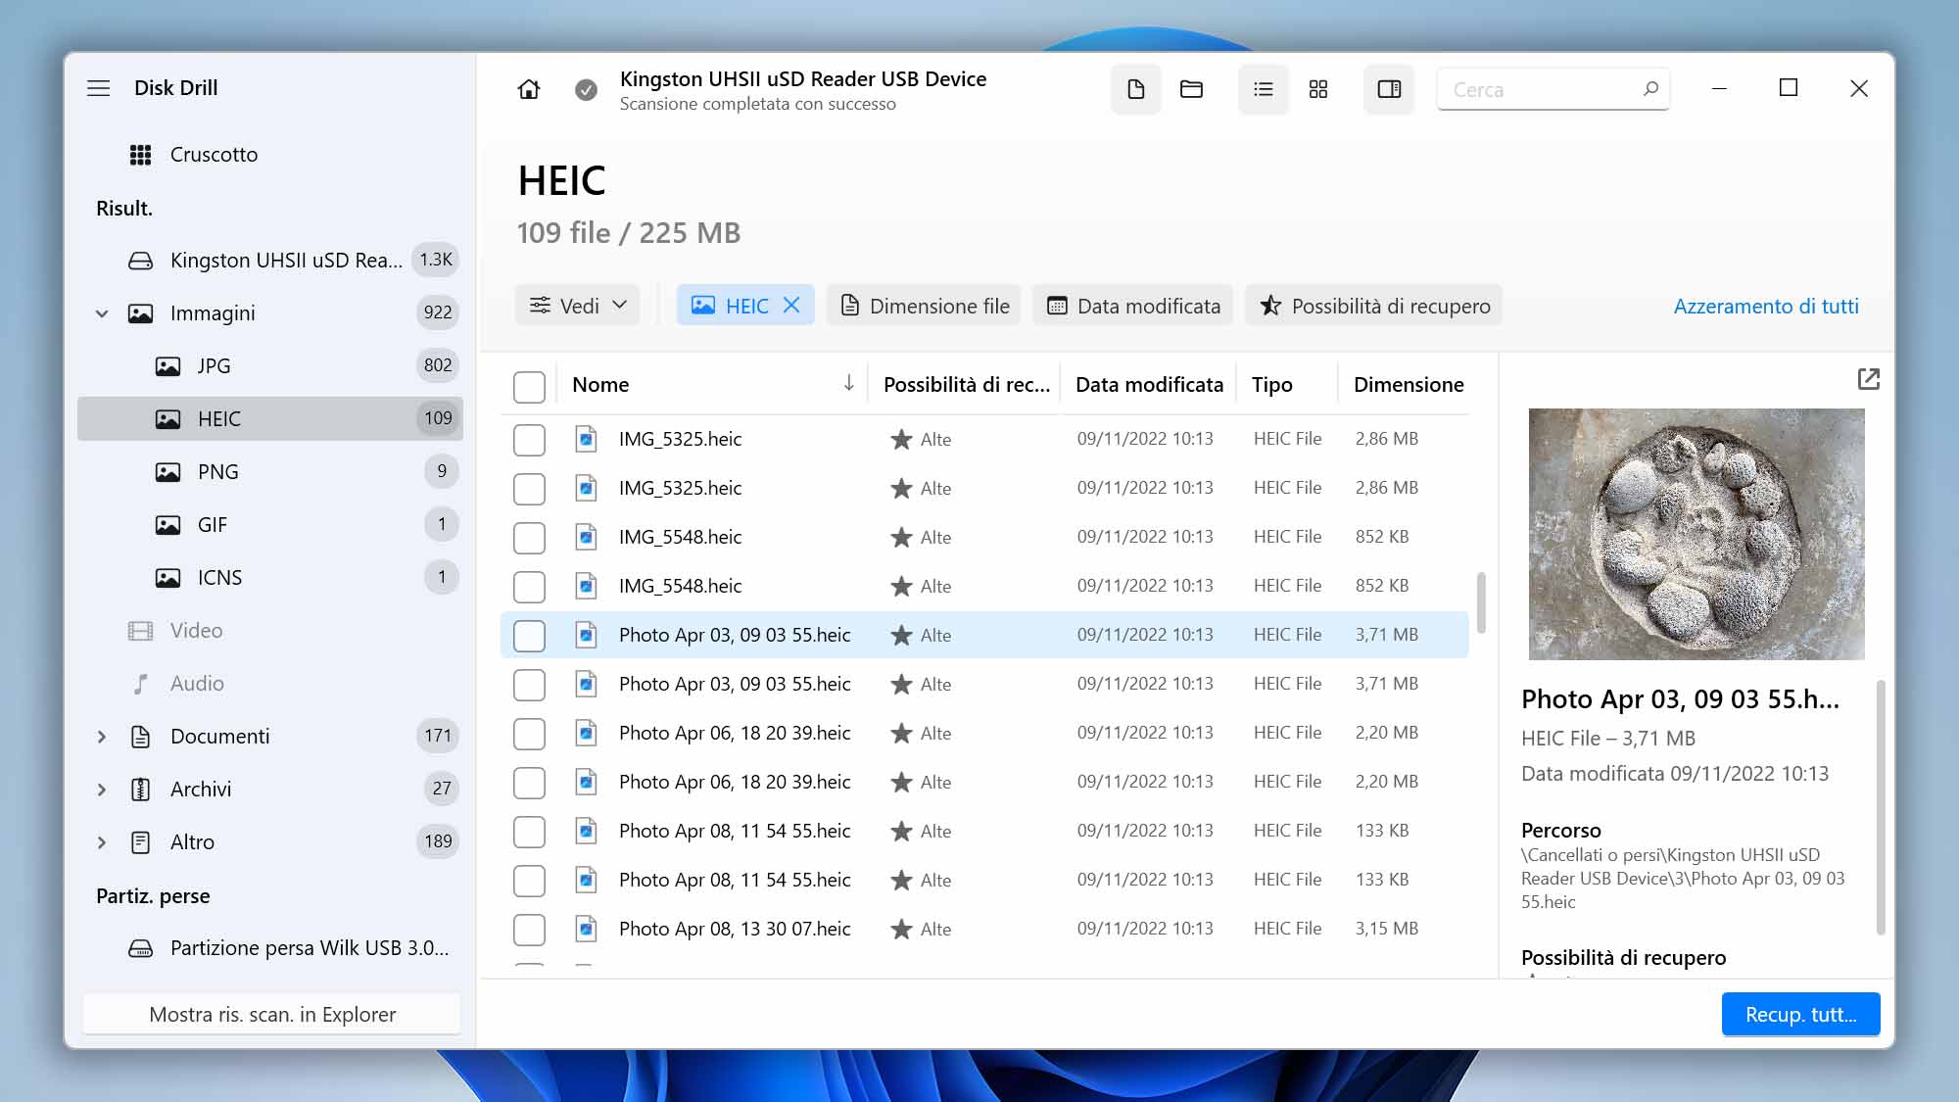Click the Cruscotto grid icon
This screenshot has width=1959, height=1102.
(x=140, y=155)
